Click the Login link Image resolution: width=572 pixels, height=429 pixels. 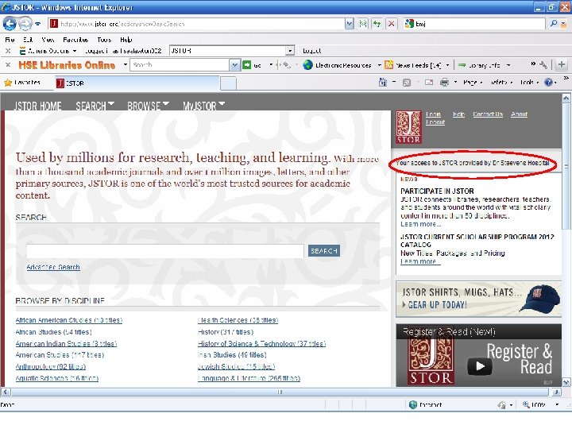click(433, 114)
